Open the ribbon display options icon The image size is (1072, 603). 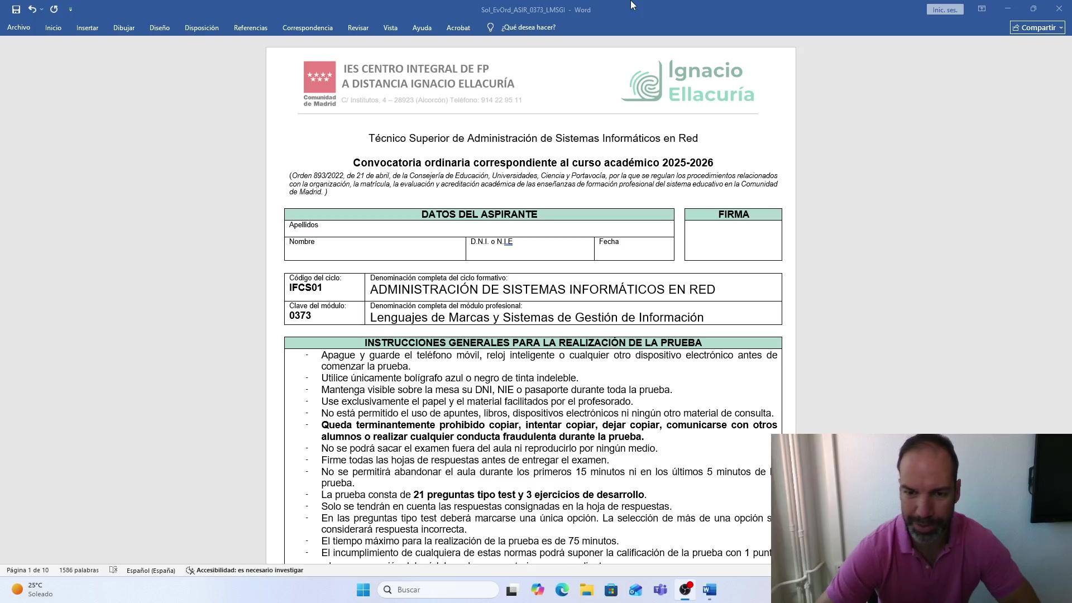(982, 9)
